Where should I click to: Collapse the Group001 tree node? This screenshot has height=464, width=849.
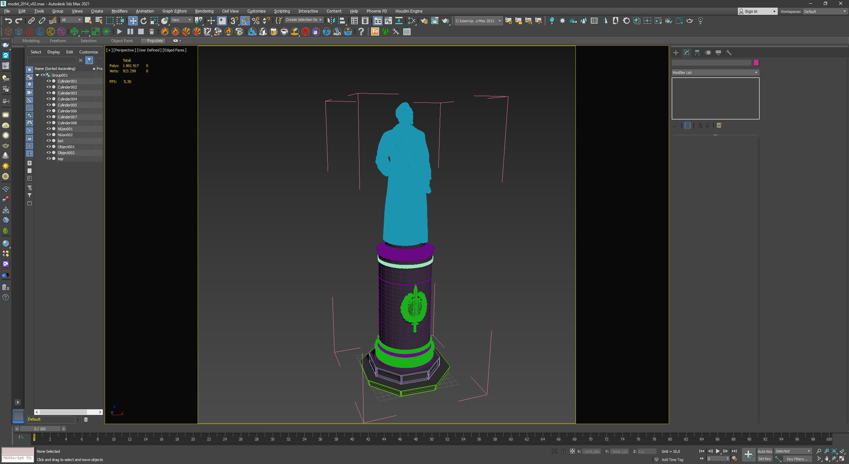tap(37, 75)
